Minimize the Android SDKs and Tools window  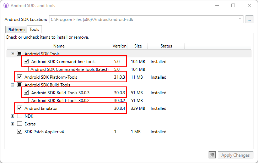[x=217, y=5]
